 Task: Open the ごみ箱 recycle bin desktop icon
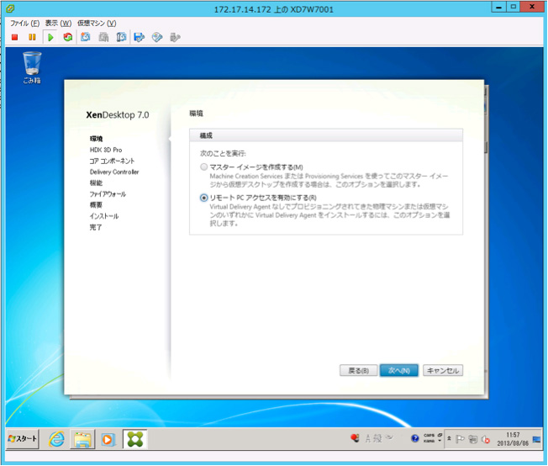point(32,67)
